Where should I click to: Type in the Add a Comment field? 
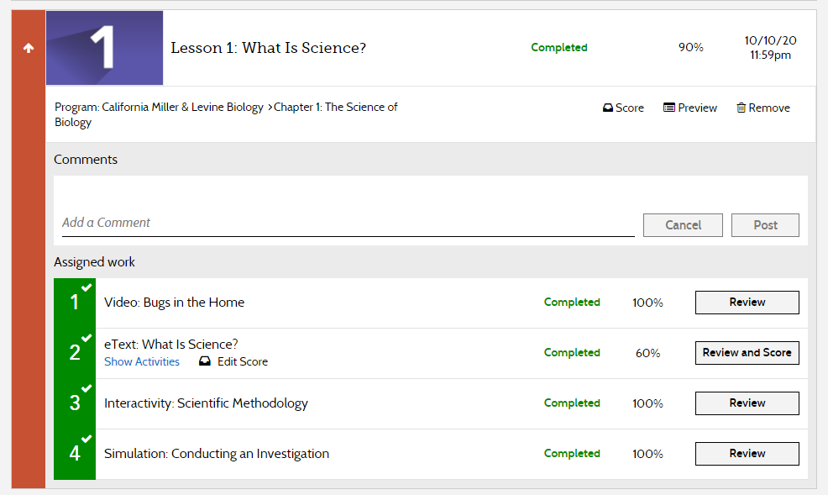point(348,224)
